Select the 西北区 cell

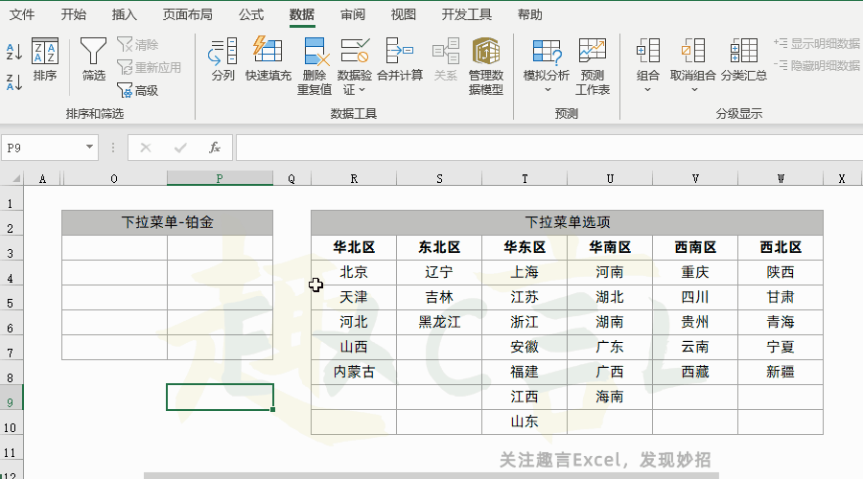point(781,247)
